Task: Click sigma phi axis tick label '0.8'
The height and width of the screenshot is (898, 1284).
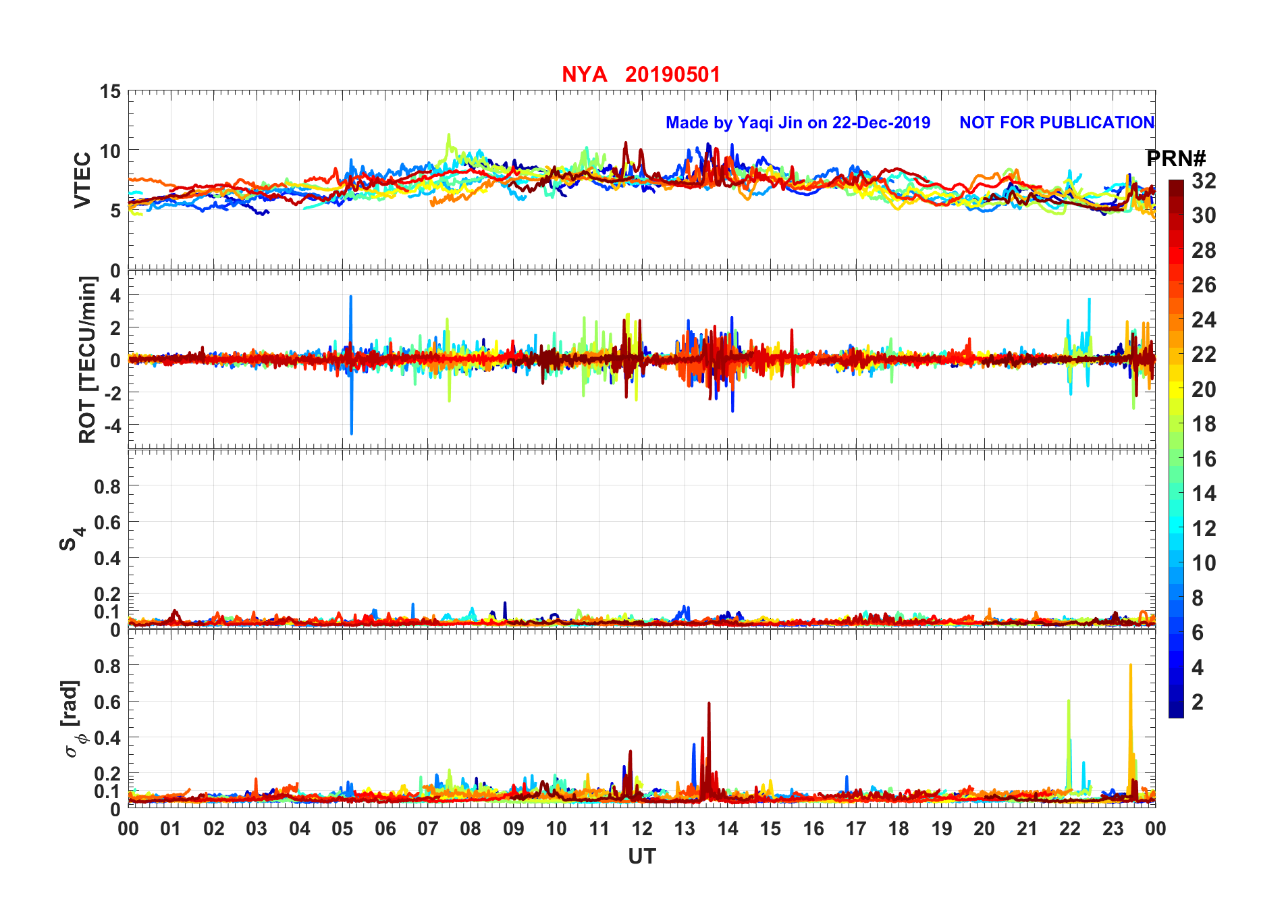Action: (x=107, y=666)
